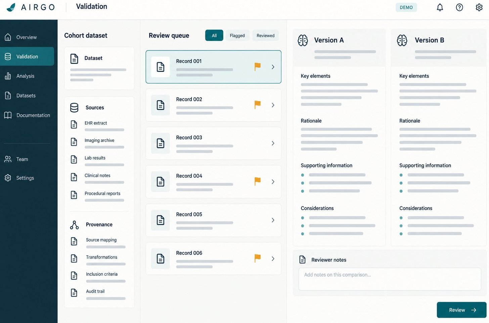Open the Source mapping entry
Screen dimensions: 489x323
99,242
